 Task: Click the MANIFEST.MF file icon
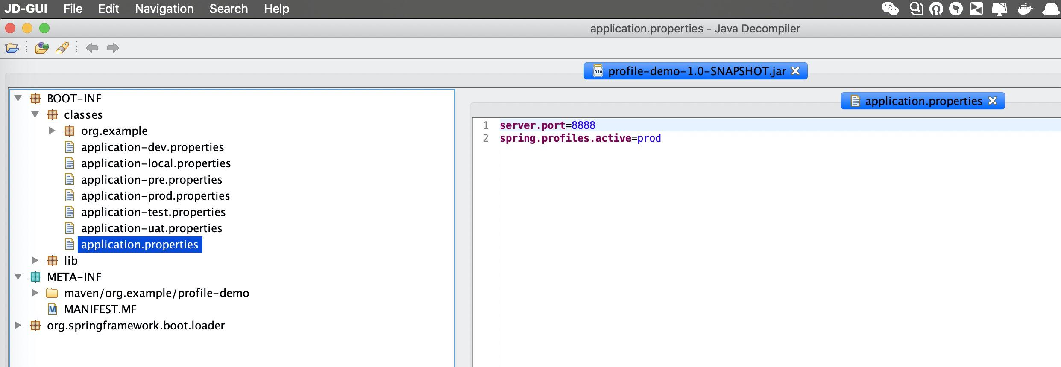53,309
